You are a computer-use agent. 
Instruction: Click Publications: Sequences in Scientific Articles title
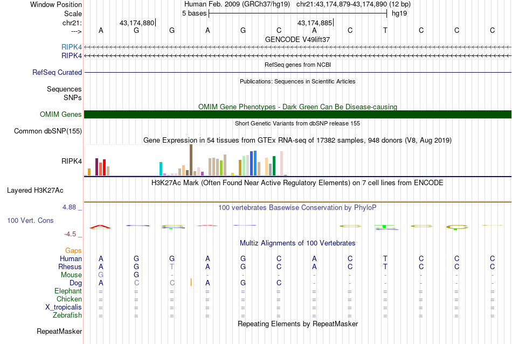[297, 81]
